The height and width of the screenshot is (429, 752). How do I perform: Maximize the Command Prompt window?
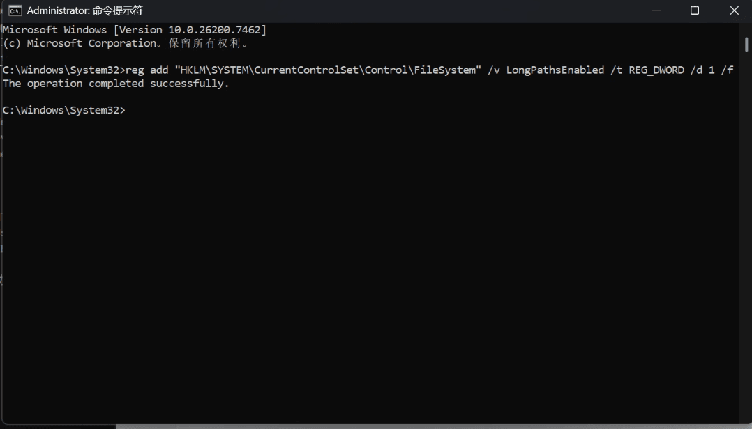point(695,10)
